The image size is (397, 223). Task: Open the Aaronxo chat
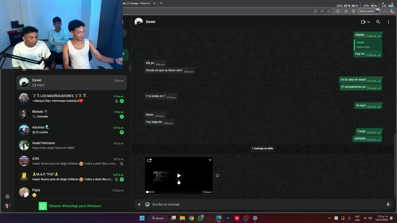72,130
